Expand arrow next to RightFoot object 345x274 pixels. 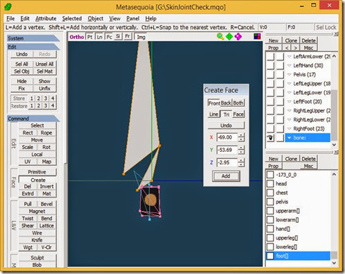(289, 128)
